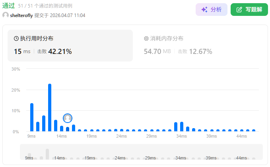Click the 54.70 MB memory value
This screenshot has height=167, width=270.
point(157,51)
